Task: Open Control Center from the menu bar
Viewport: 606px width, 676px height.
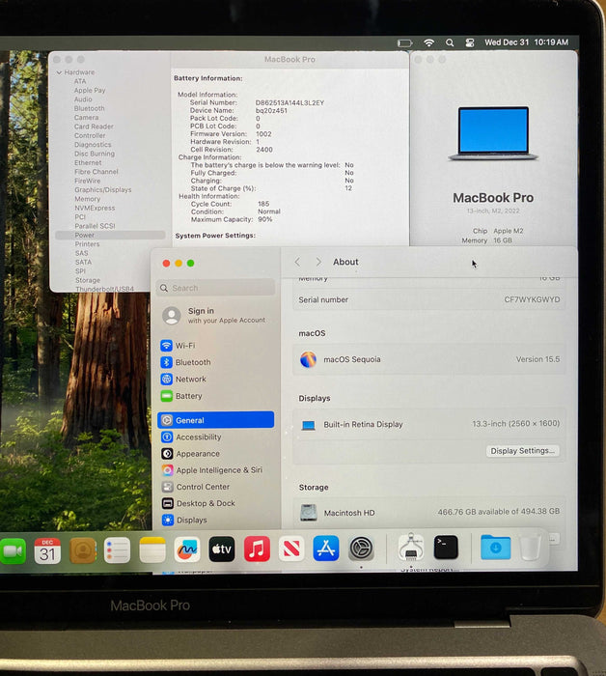Action: pyautogui.click(x=470, y=42)
